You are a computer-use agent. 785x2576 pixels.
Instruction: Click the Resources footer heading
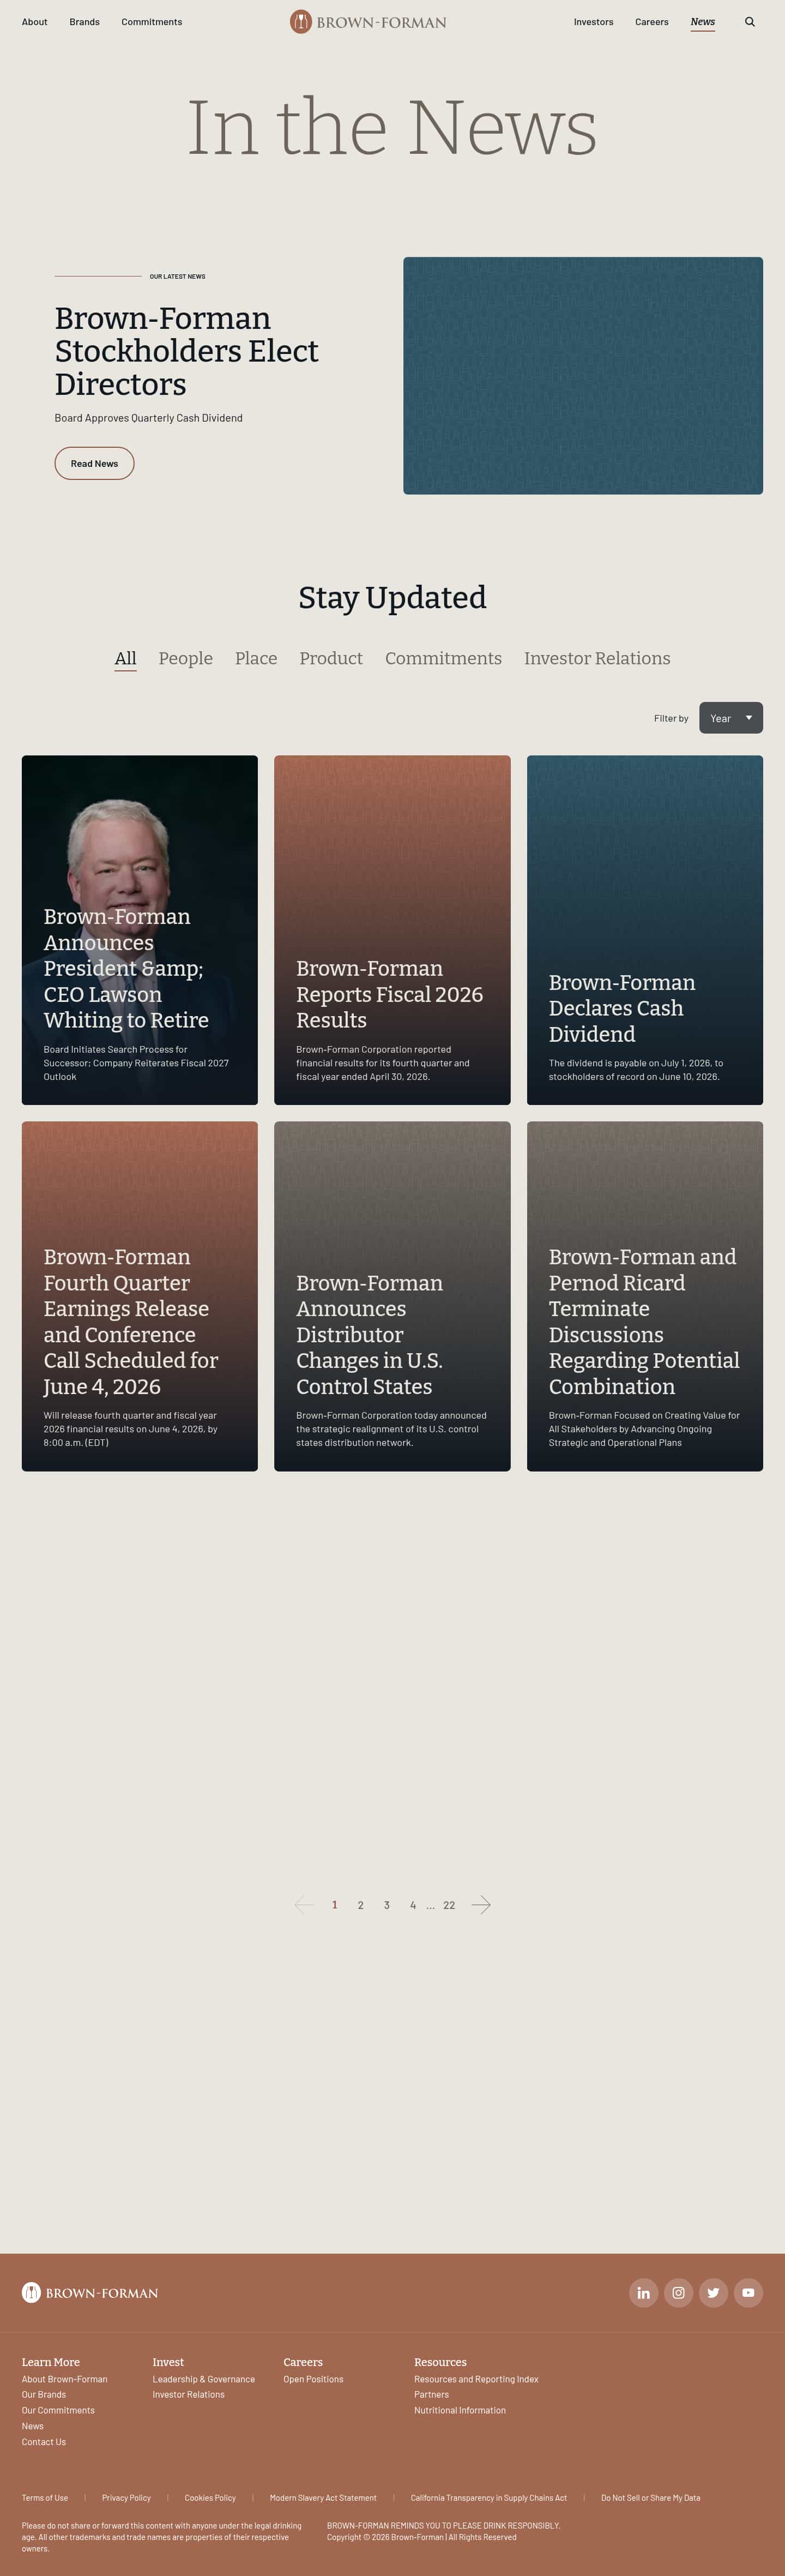pyautogui.click(x=440, y=2362)
